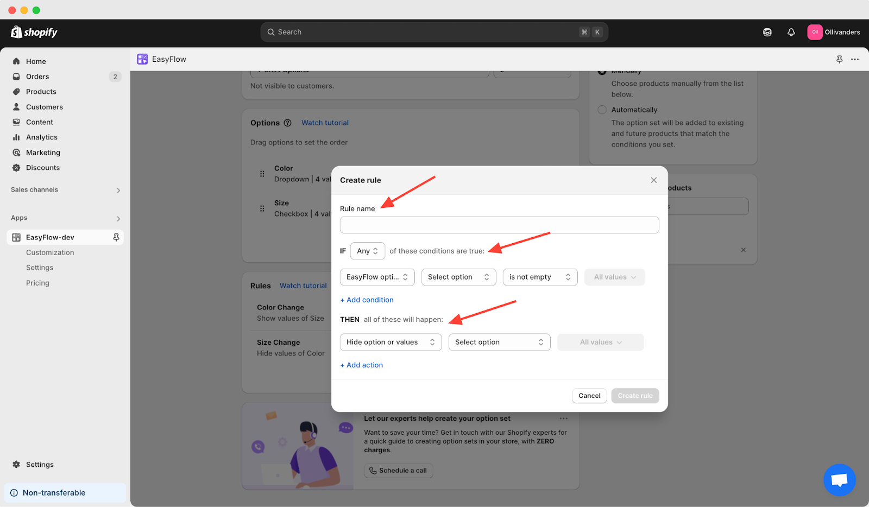
Task: Click the Non-transferable info icon
Action: coord(14,493)
